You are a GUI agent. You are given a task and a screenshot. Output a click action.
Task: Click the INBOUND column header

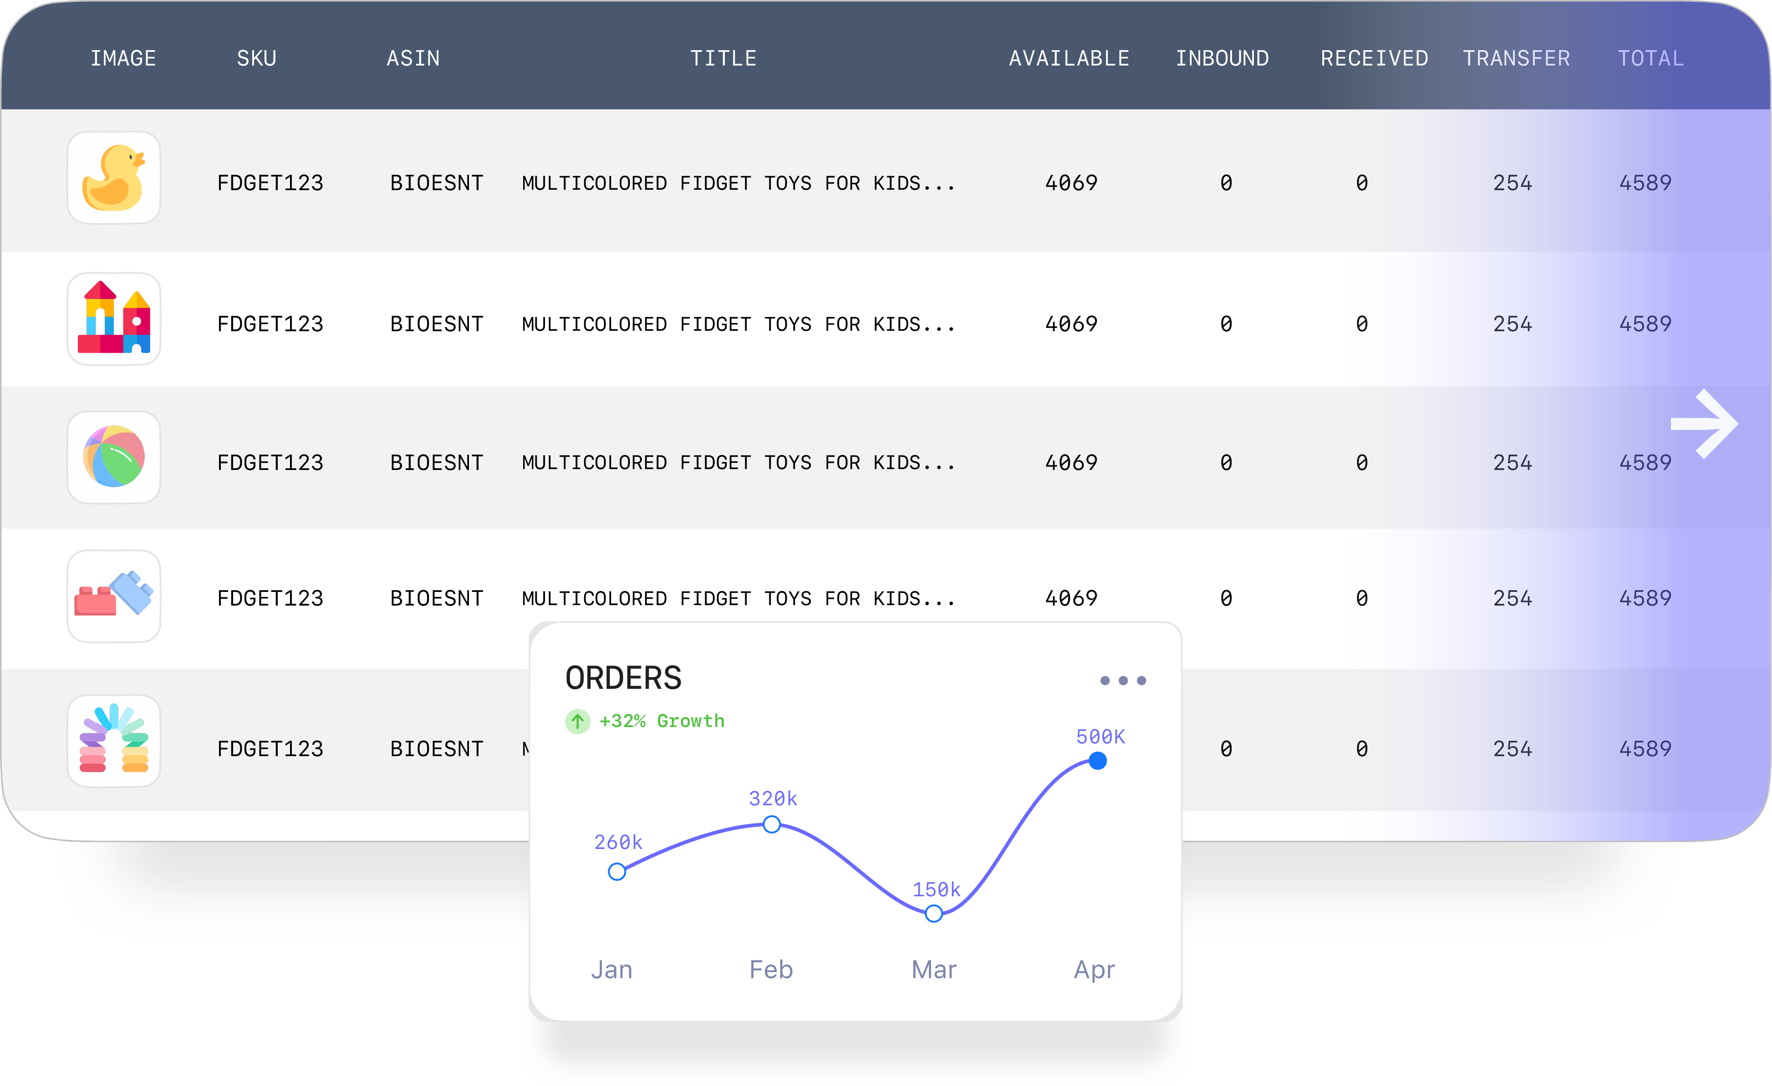(1222, 58)
